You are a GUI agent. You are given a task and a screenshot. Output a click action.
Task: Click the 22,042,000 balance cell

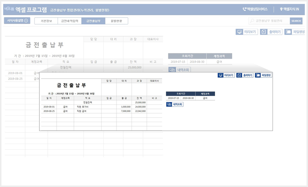pyautogui.click(x=139, y=111)
